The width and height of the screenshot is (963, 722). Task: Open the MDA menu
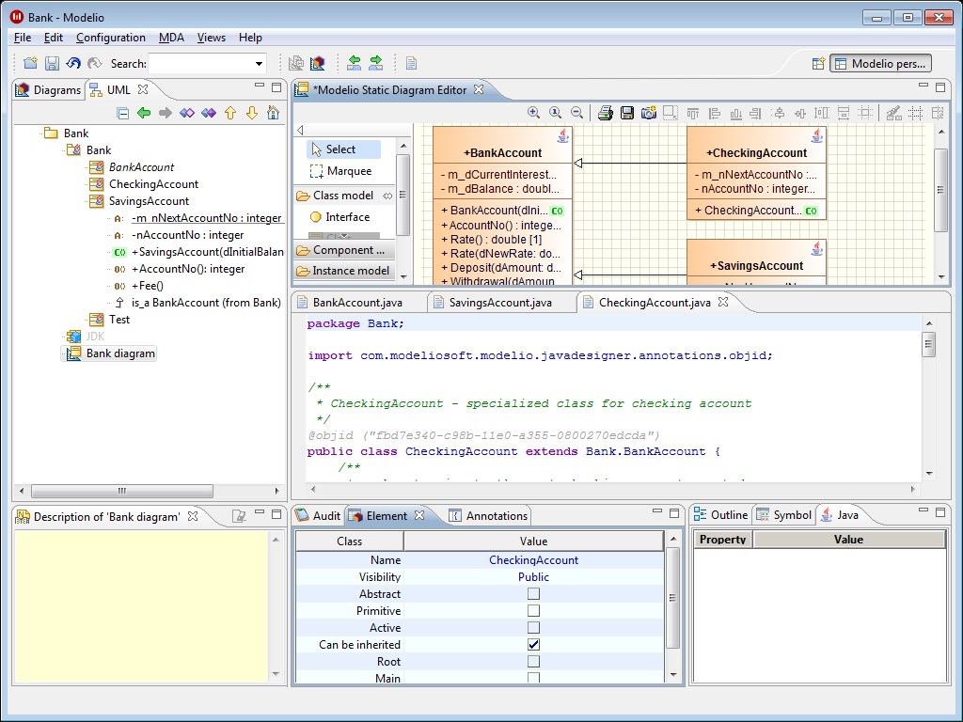(x=171, y=38)
